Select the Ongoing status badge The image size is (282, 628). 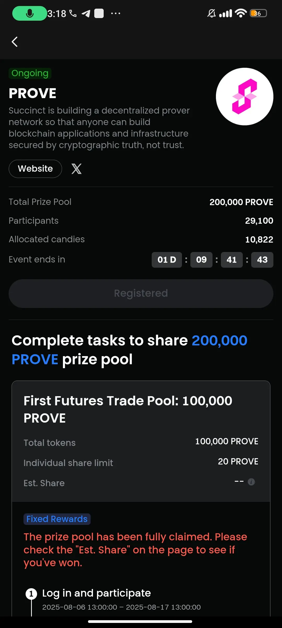tap(30, 73)
